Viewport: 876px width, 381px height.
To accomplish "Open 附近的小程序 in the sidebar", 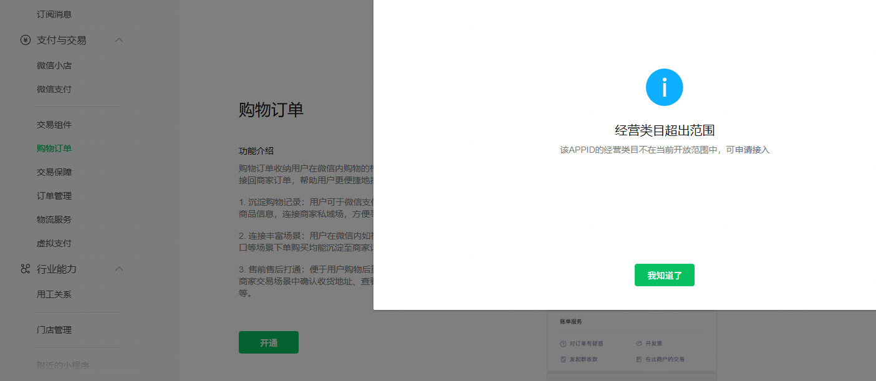I will click(x=63, y=365).
